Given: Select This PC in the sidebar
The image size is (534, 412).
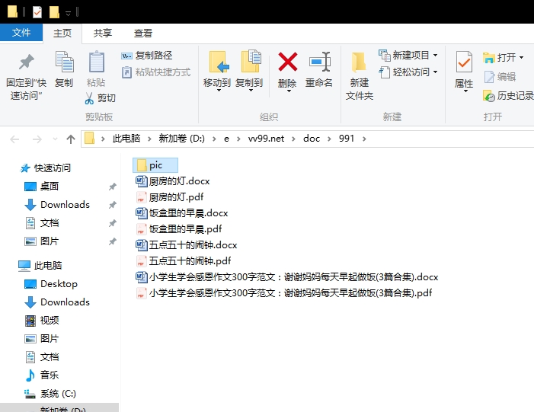Looking at the screenshot, I should click(x=40, y=266).
